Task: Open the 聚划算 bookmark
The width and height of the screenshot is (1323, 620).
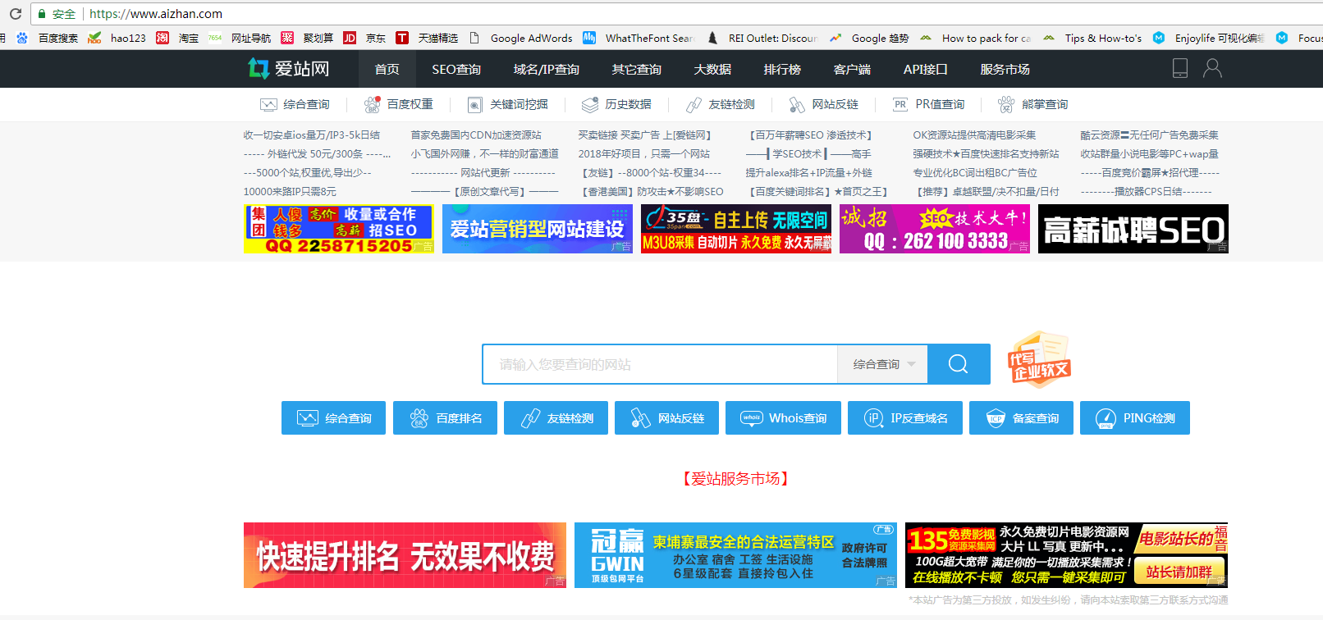Action: click(308, 38)
